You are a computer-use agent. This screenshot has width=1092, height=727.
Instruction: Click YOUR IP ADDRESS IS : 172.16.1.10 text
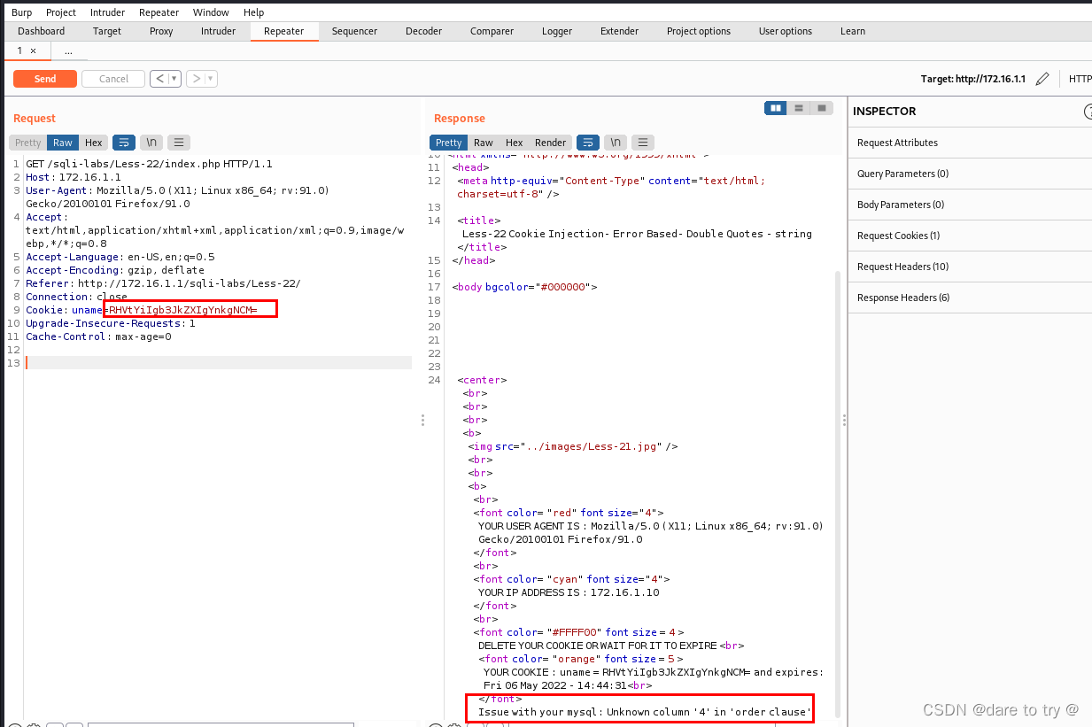pyautogui.click(x=569, y=592)
